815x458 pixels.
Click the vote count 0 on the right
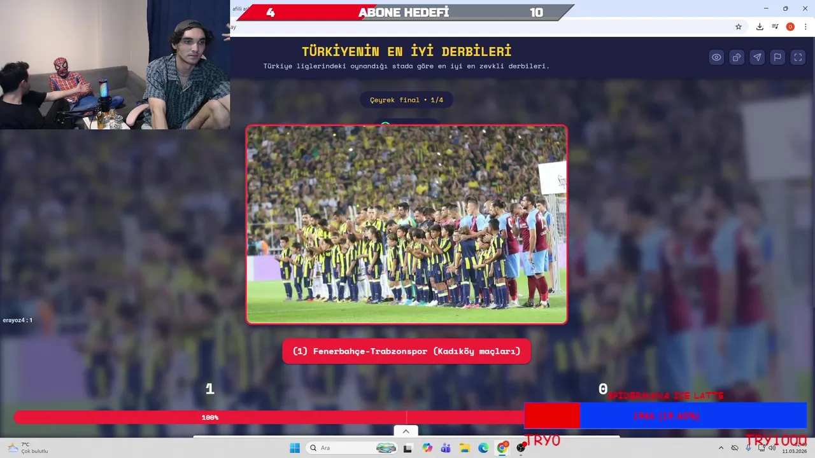tap(603, 389)
